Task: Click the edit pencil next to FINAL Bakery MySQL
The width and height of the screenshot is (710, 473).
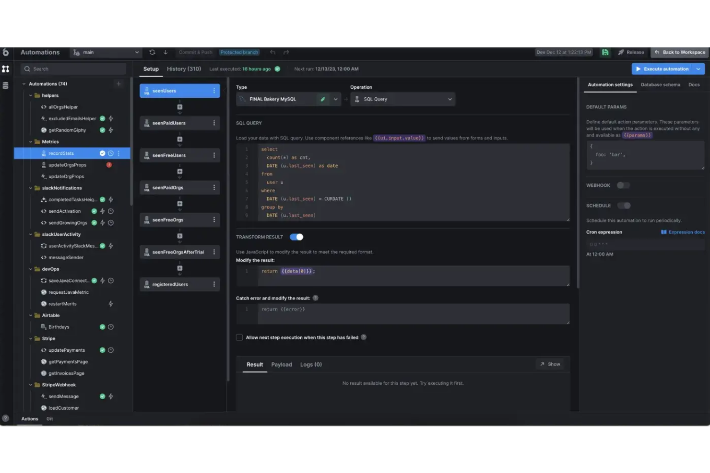Action: 323,99
